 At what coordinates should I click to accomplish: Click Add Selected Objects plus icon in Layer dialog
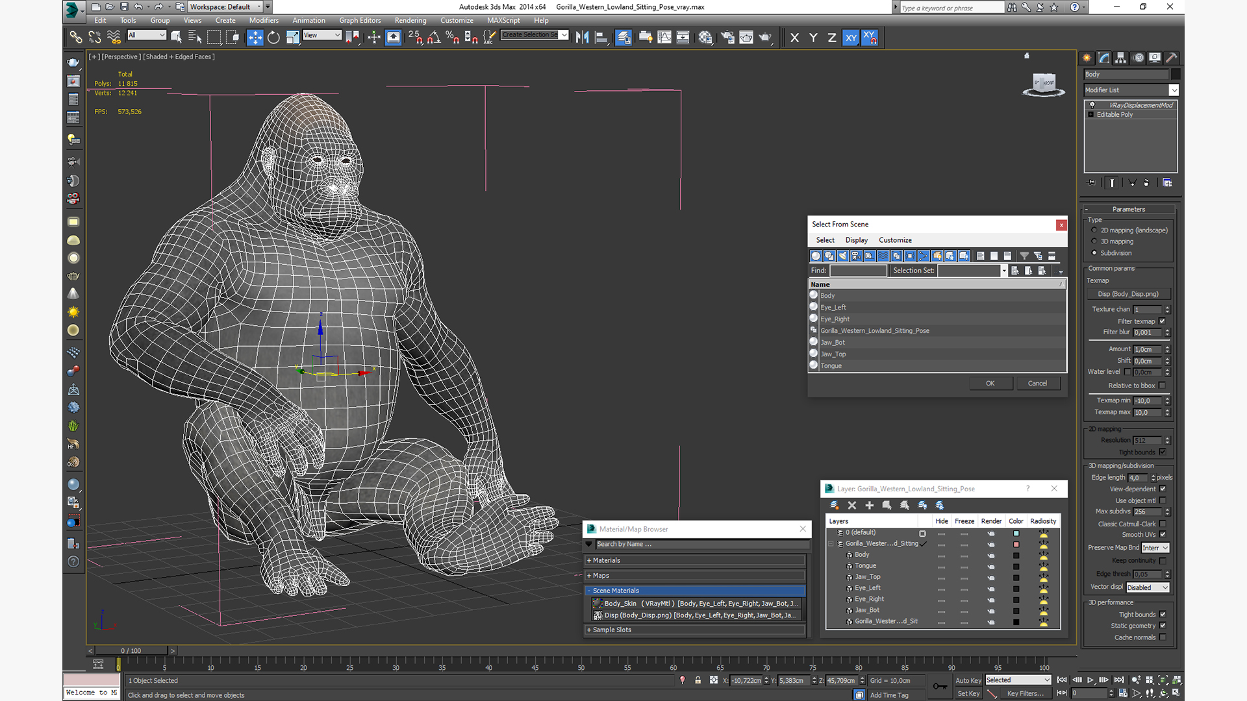coord(870,505)
